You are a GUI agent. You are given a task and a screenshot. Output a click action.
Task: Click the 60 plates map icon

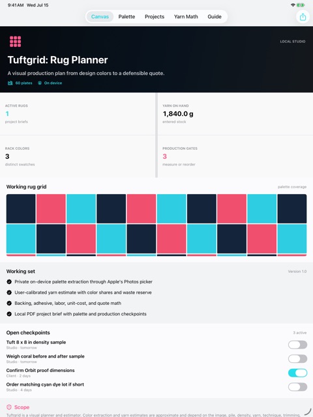click(x=10, y=83)
